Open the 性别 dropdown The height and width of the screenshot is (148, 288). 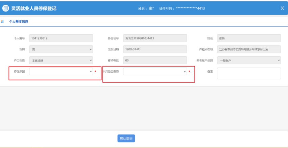pos(61,49)
